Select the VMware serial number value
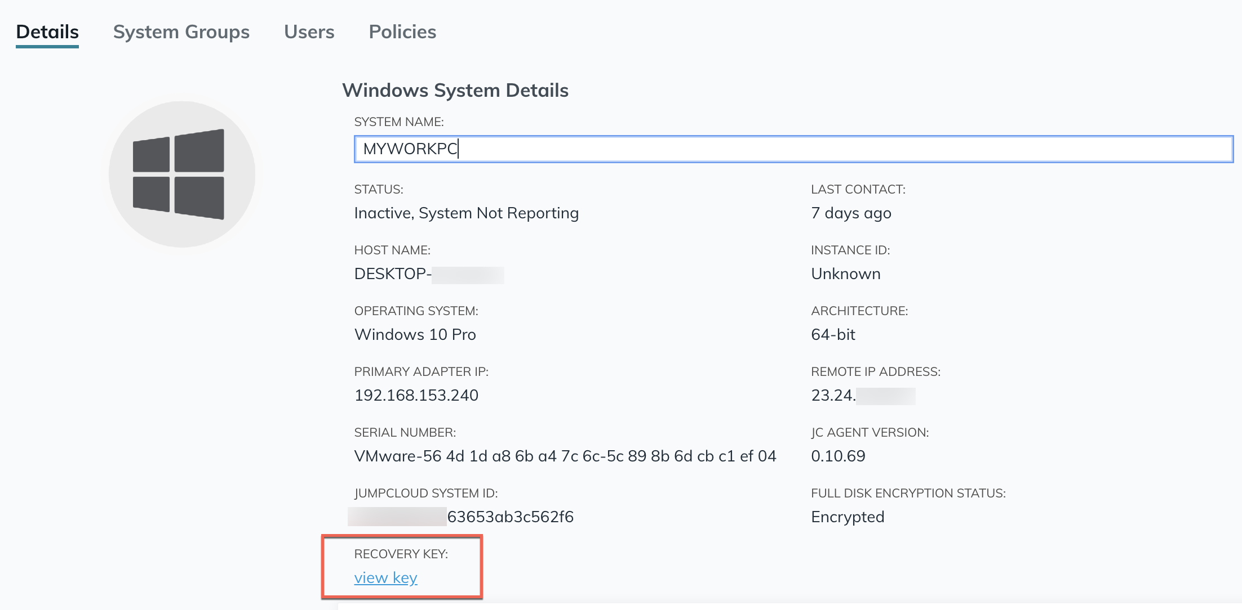This screenshot has width=1242, height=610. [565, 456]
